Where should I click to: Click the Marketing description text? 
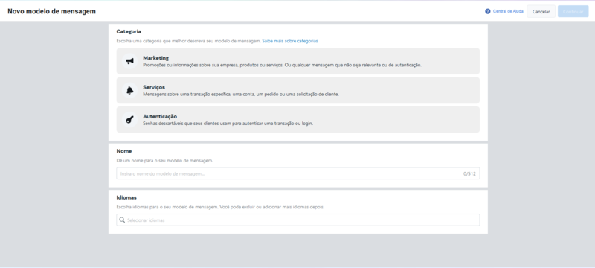tap(282, 65)
